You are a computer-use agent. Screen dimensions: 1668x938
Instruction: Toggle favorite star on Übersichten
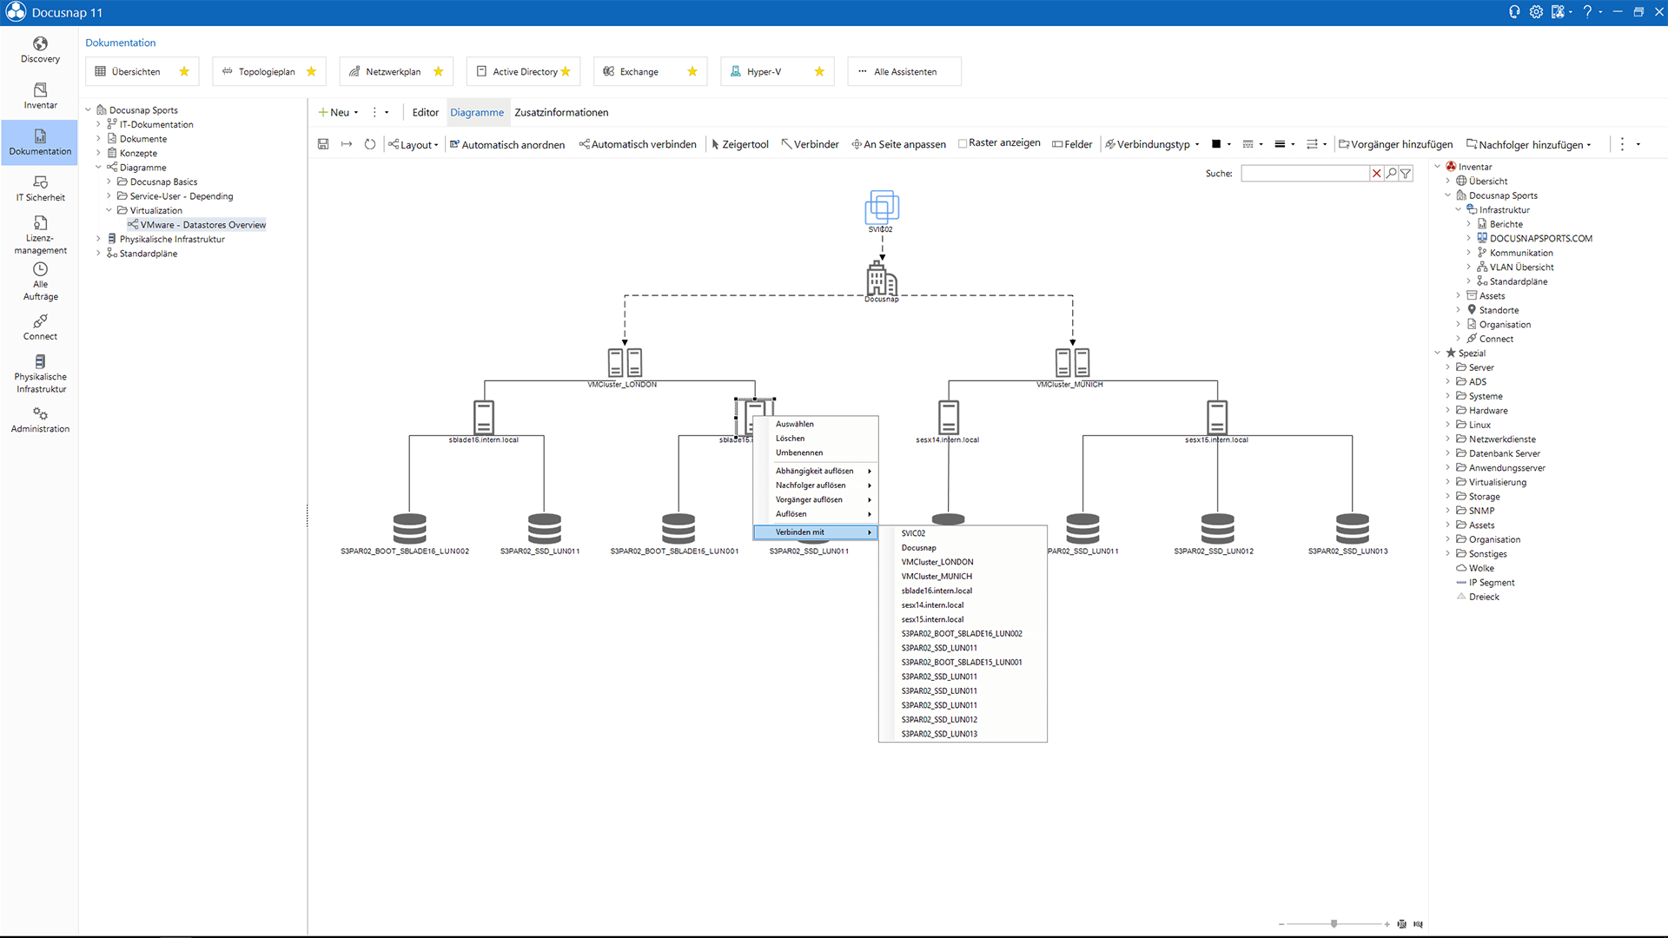pos(184,71)
